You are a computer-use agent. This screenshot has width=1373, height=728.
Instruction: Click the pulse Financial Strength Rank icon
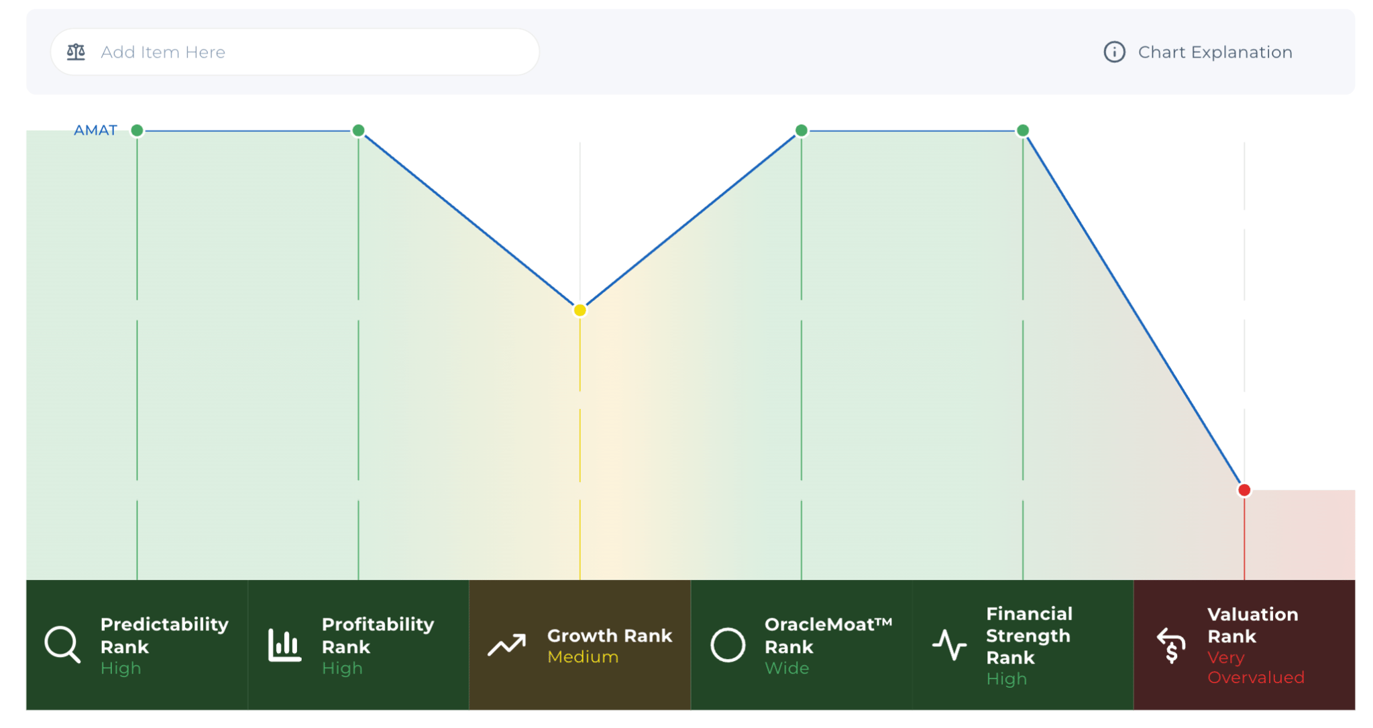coord(949,645)
